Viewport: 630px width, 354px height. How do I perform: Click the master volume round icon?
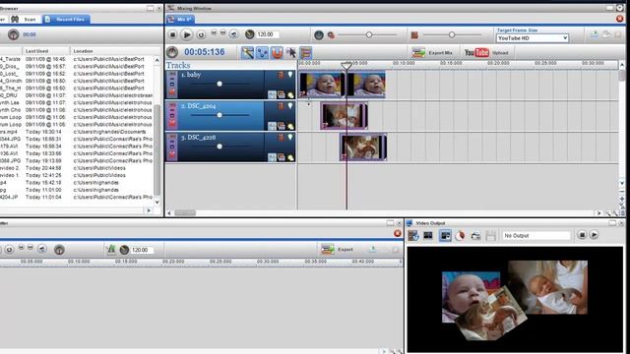click(319, 35)
